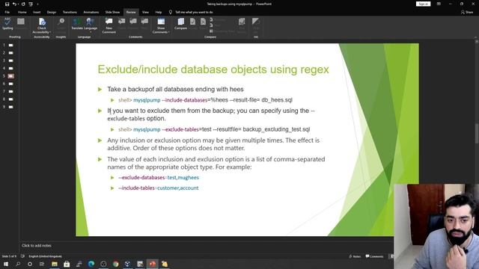Click the '--include-tables=customer,account' line
The image size is (479, 269).
(158, 188)
